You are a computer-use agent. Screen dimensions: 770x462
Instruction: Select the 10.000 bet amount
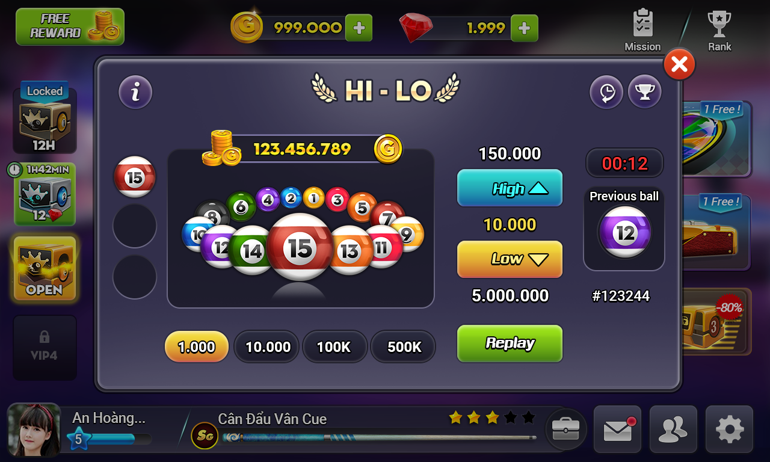coord(268,347)
